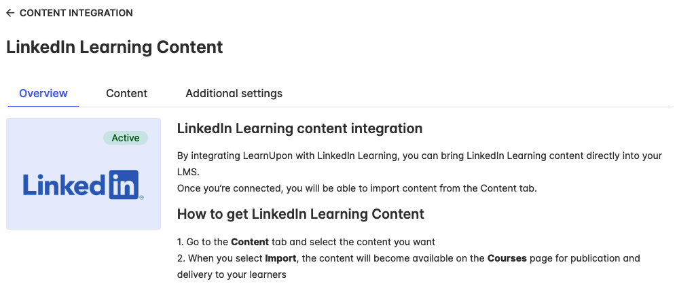Viewport: 677px width, 286px height.
Task: Click the bold 'Content' word in step 1
Action: coord(250,242)
